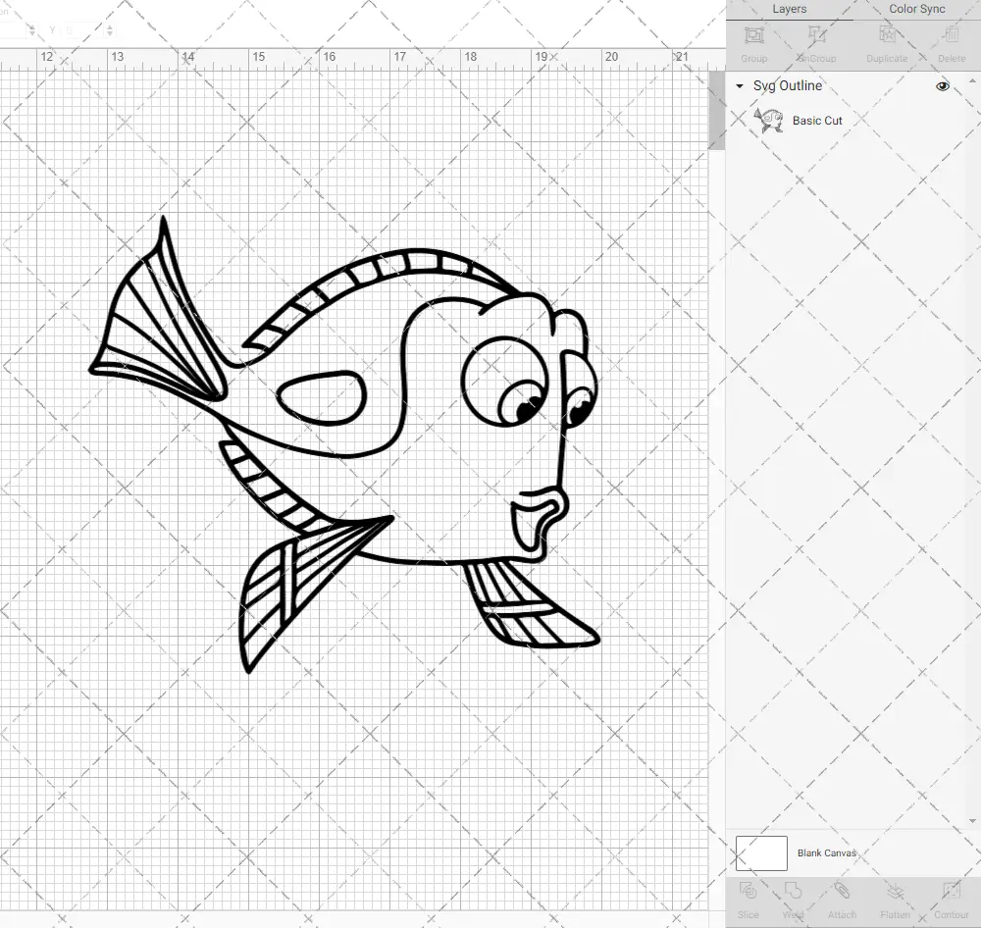Switch to the Color Sync tab
Viewport: 981px width, 928px height.
[916, 9]
